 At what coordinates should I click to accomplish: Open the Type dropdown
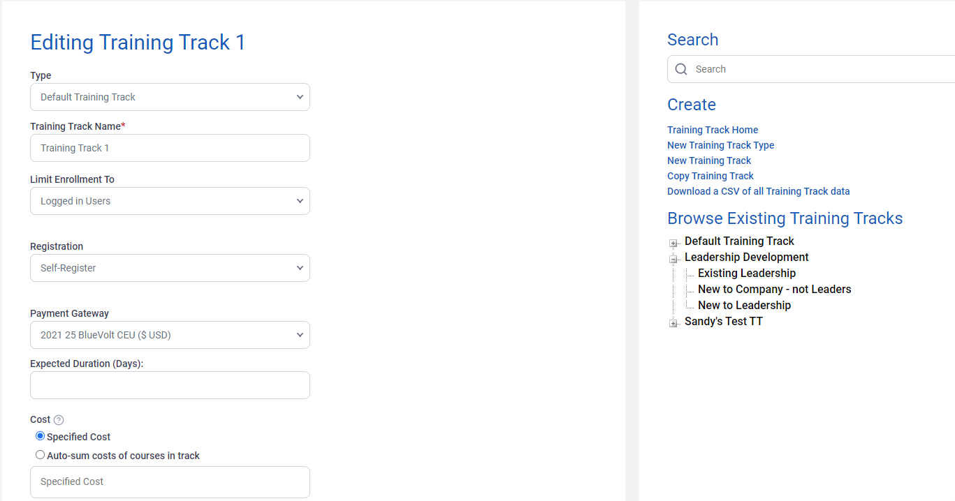pos(170,97)
